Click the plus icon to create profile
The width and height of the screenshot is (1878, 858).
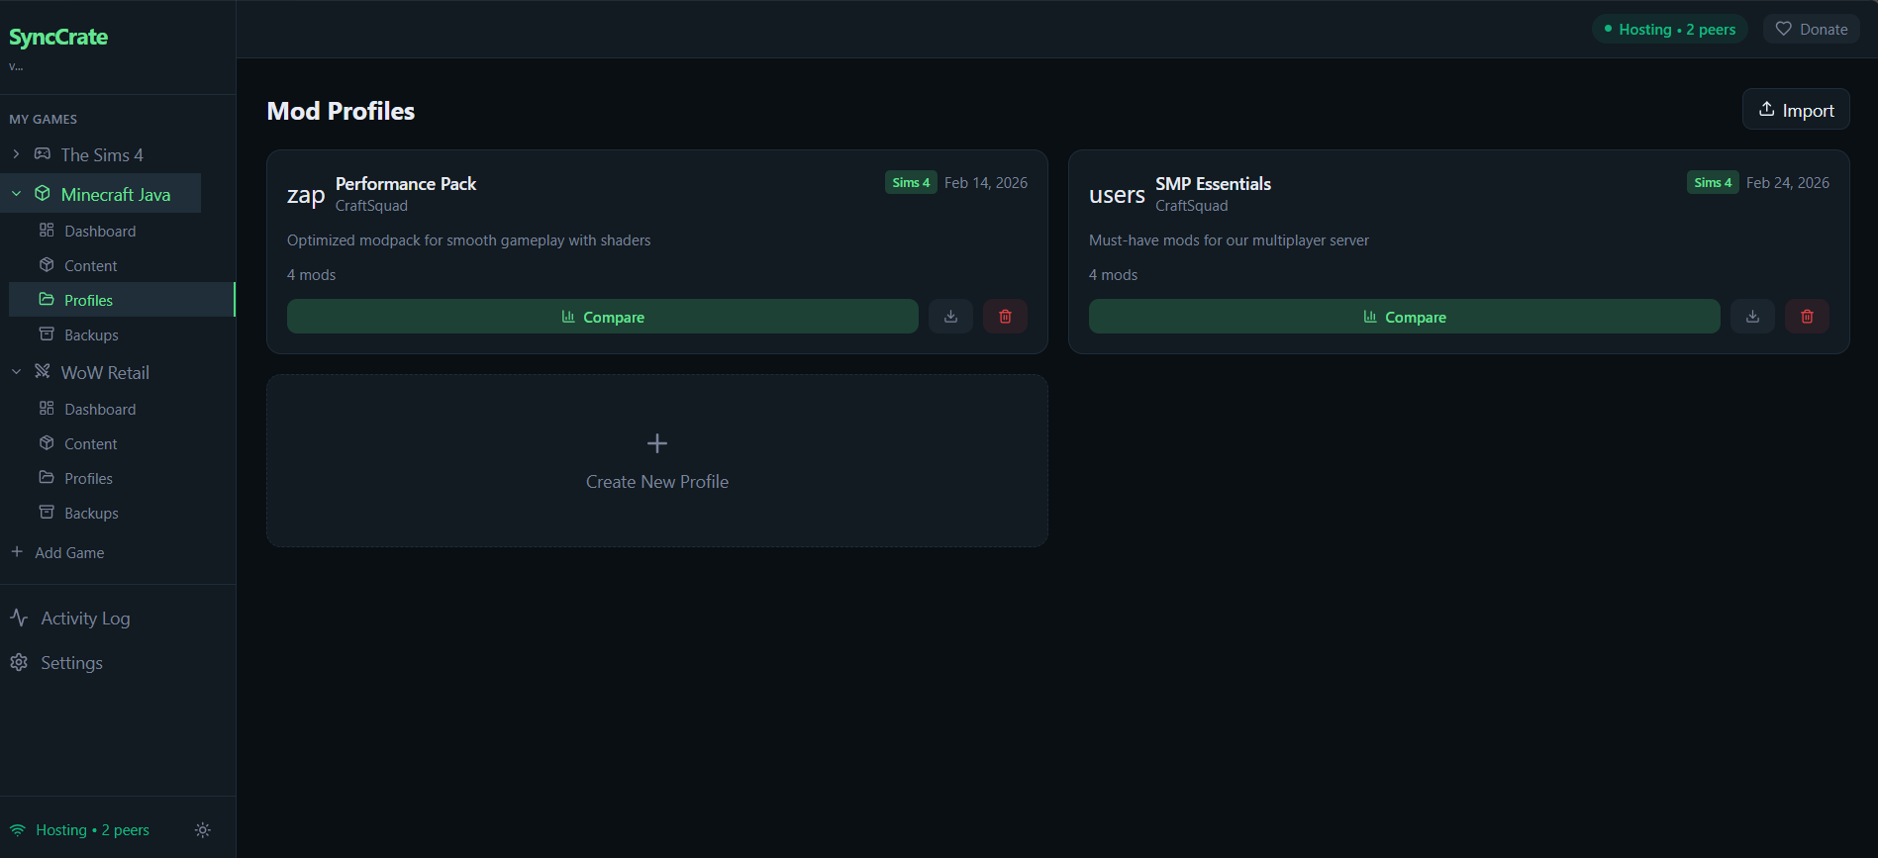point(657,443)
